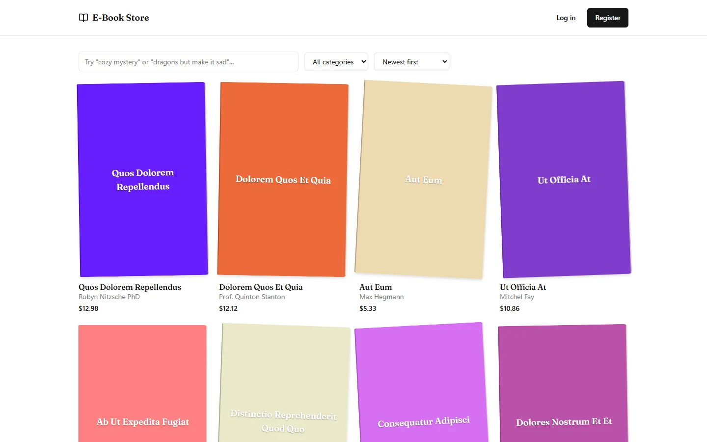Open the Newest first sort dropdown
This screenshot has height=442, width=707.
(x=411, y=61)
